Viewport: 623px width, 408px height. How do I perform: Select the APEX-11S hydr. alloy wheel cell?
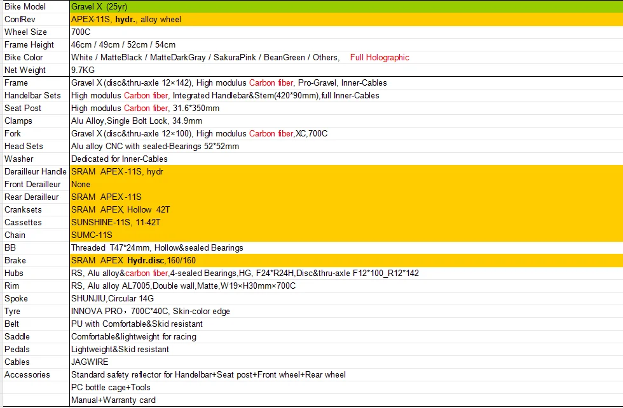click(x=346, y=20)
